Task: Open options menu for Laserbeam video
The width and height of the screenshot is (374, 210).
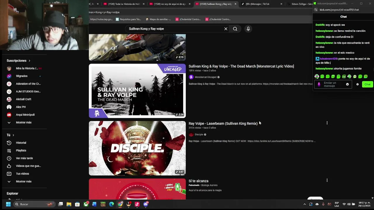Action: coord(327,123)
